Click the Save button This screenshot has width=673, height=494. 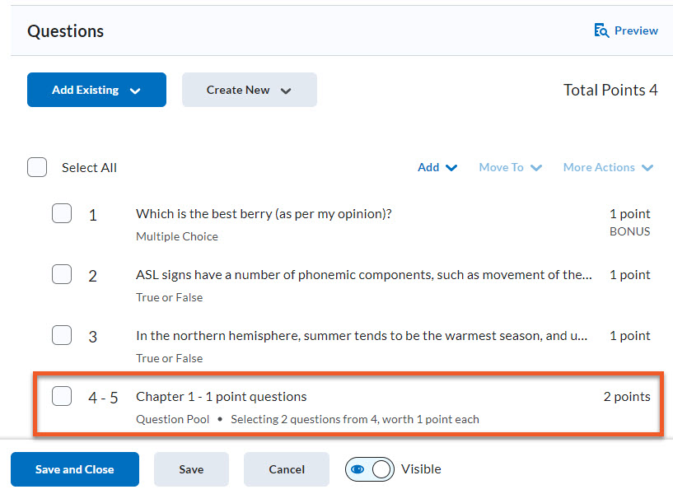point(191,469)
